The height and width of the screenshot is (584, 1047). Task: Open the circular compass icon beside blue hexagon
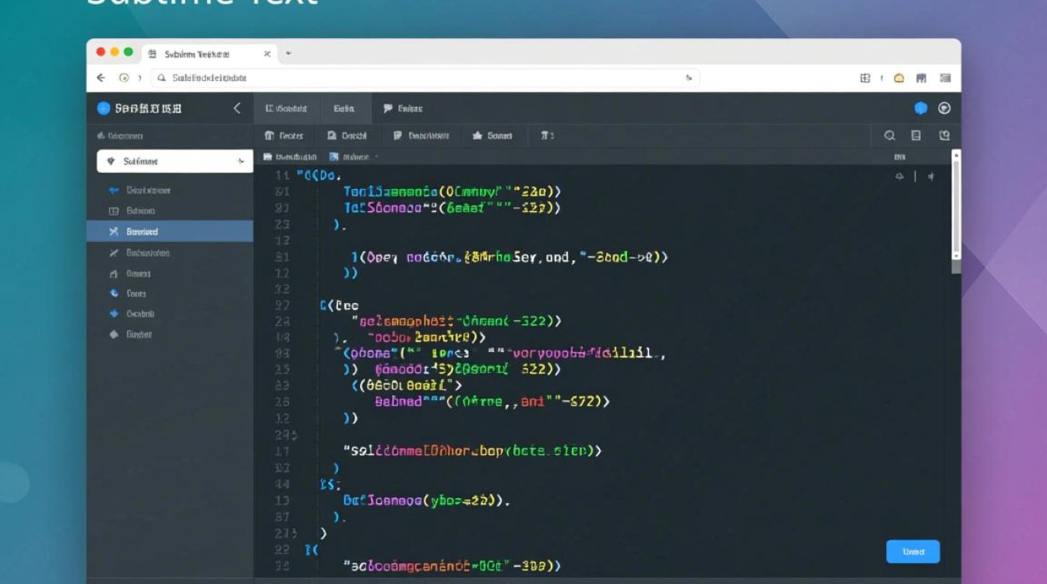click(944, 108)
